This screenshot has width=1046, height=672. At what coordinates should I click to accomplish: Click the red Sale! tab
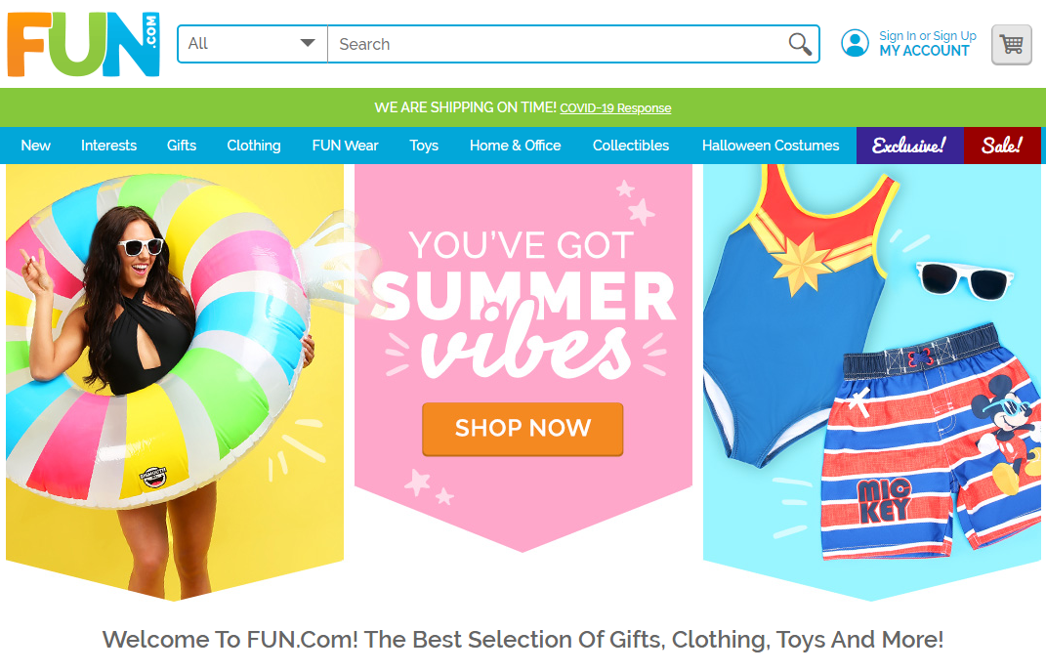pyautogui.click(x=1002, y=146)
